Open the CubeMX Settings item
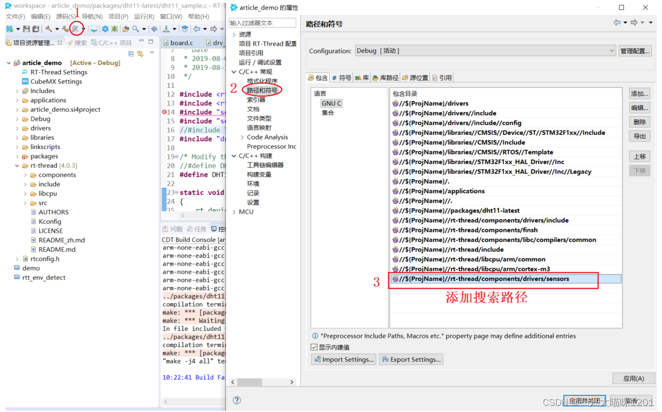Viewport: 662px width, 412px height. [56, 81]
